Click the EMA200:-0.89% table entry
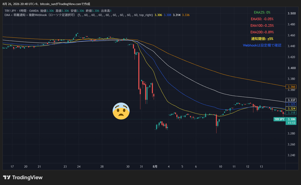 [262, 32]
